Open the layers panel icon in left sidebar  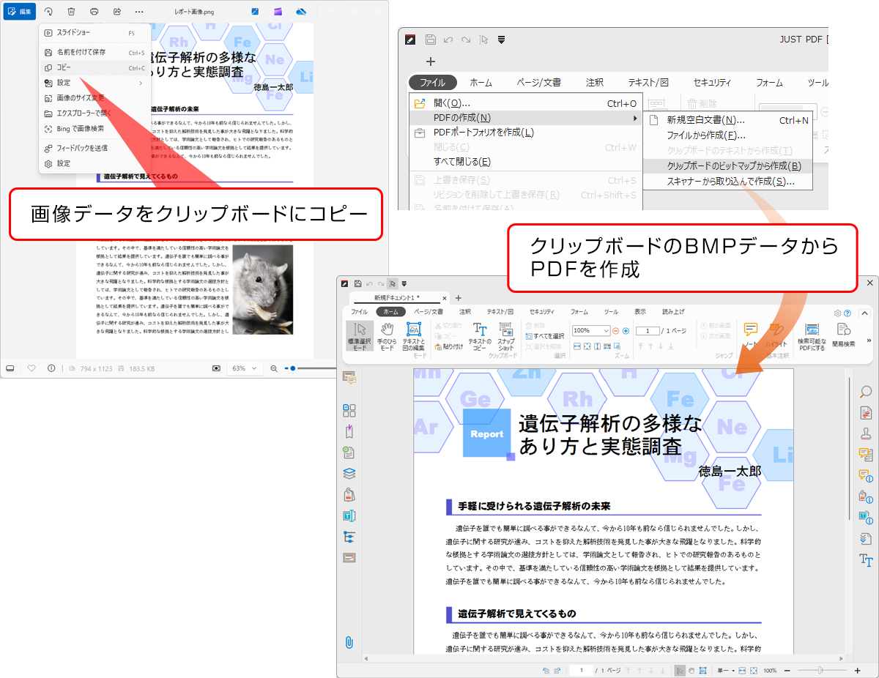349,474
